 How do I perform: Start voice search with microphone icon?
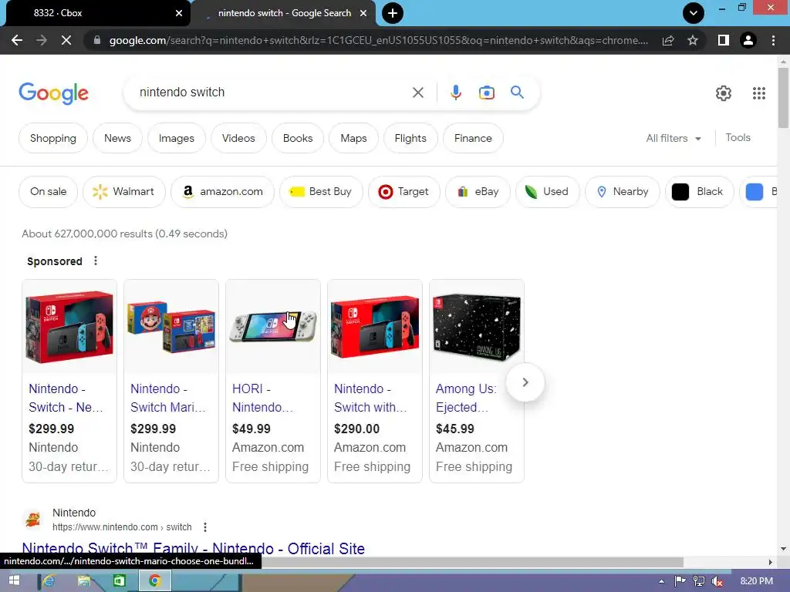pos(456,92)
